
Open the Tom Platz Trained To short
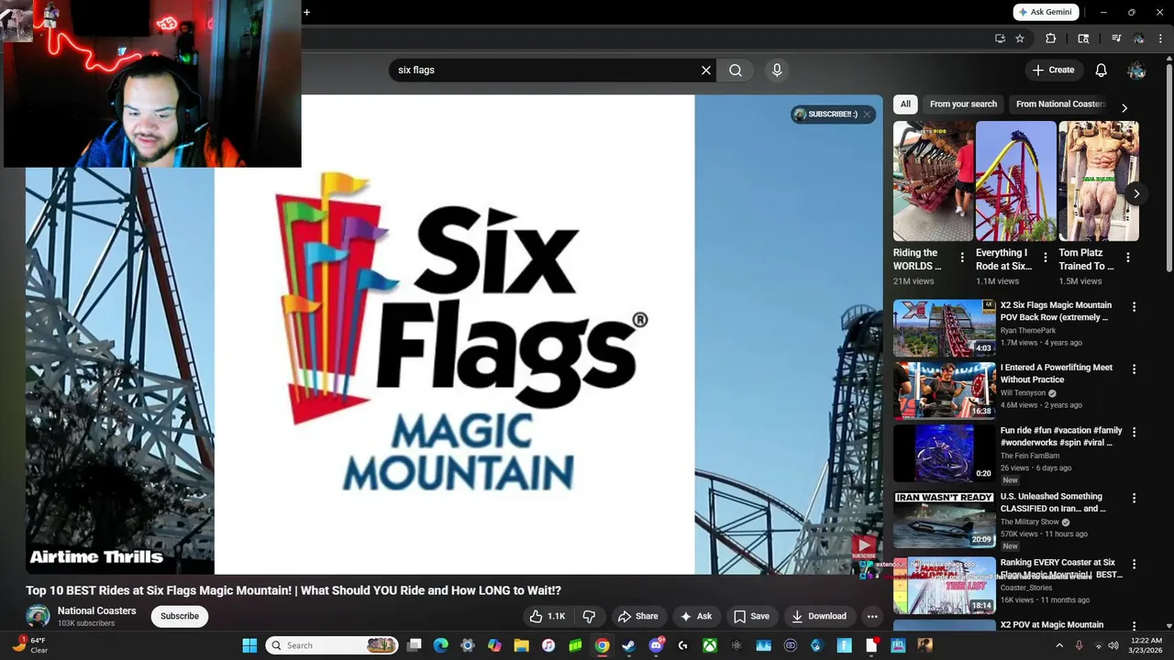click(1098, 181)
